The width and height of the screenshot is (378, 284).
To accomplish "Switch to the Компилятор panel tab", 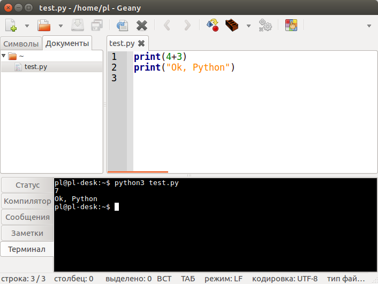I will pos(27,201).
